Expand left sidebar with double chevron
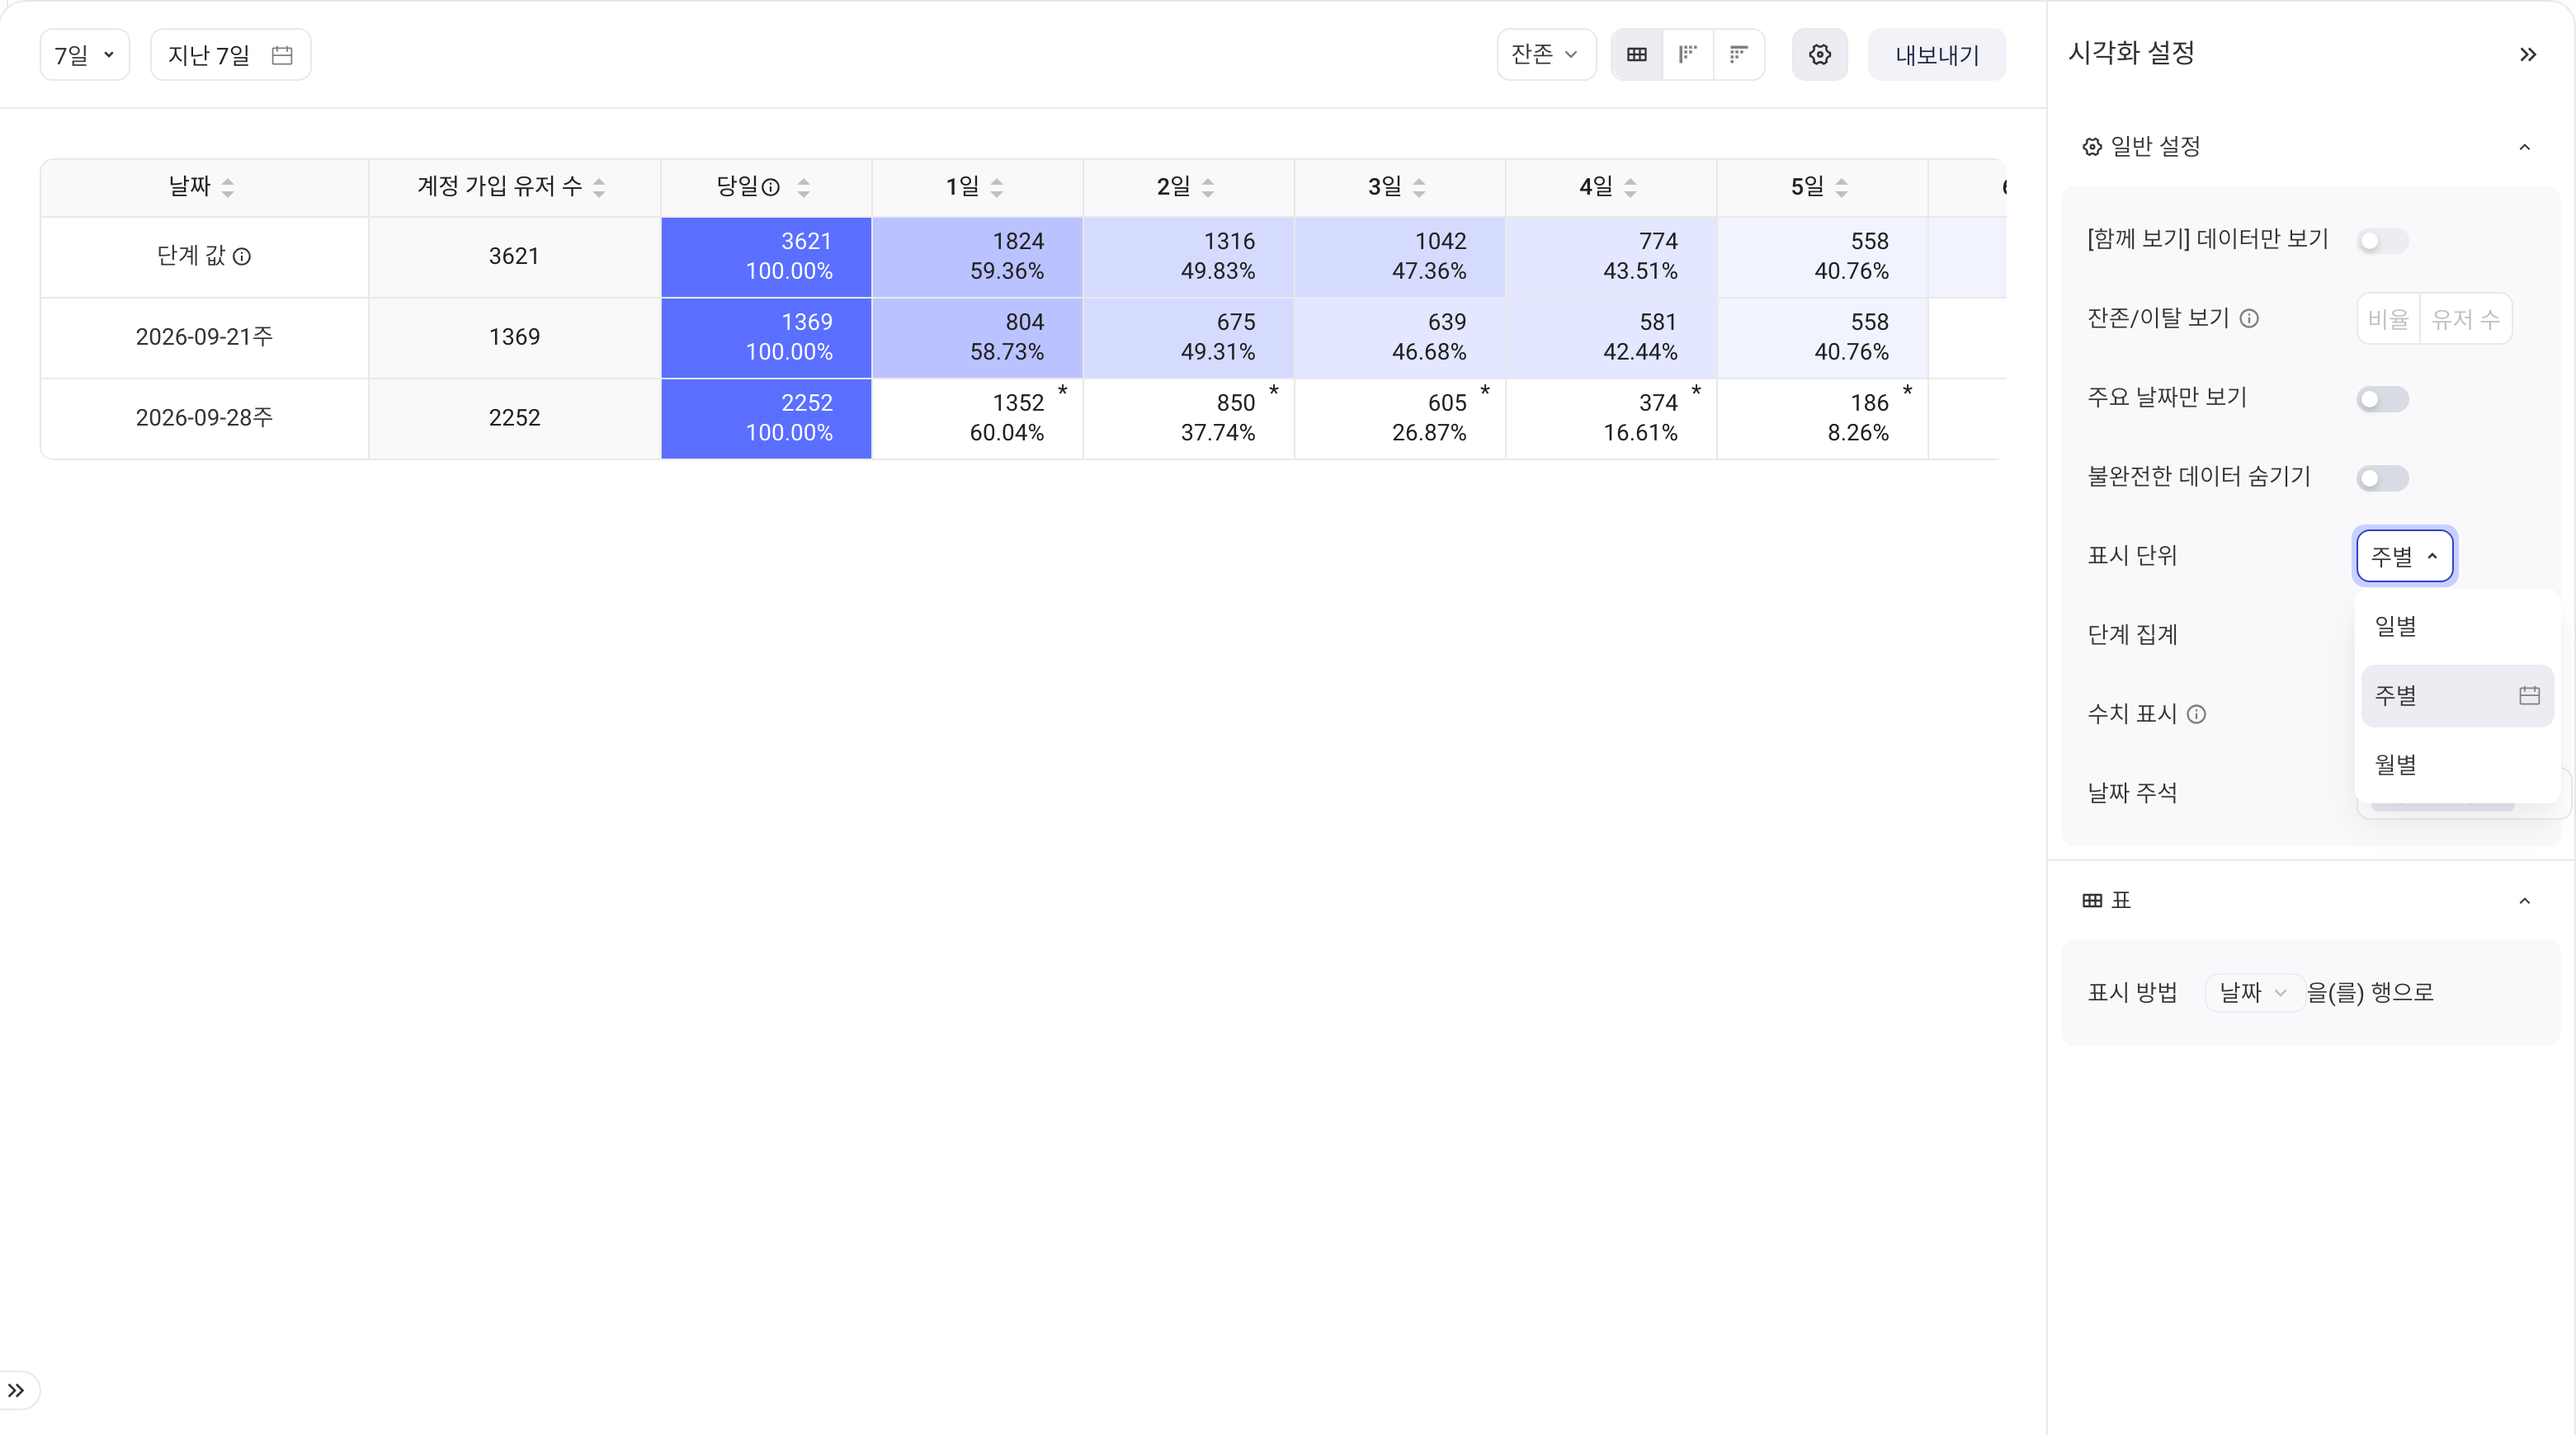Screen dimensions: 2576x1435 coord(16,1390)
